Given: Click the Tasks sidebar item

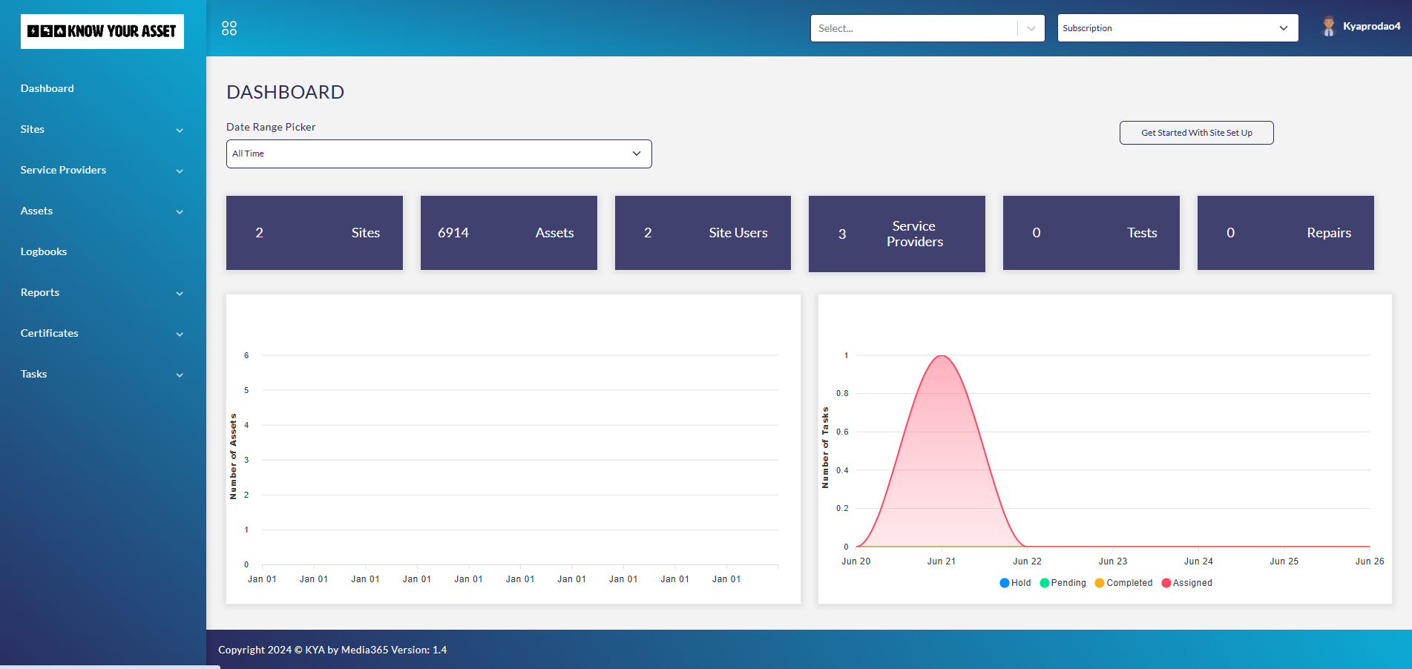Looking at the screenshot, I should (x=34, y=374).
